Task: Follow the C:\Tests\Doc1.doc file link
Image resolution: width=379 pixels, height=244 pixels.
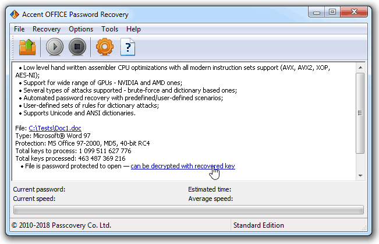Action: tap(55, 128)
